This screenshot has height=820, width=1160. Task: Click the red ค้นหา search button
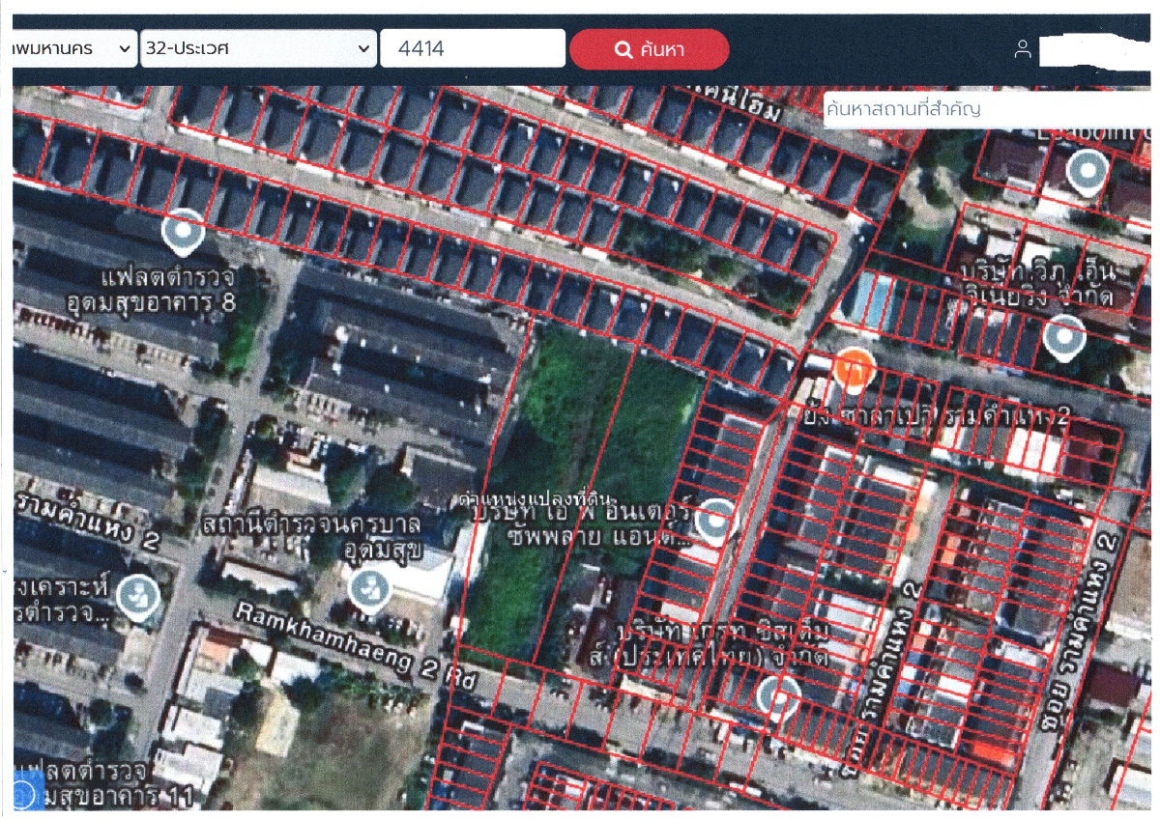click(649, 49)
